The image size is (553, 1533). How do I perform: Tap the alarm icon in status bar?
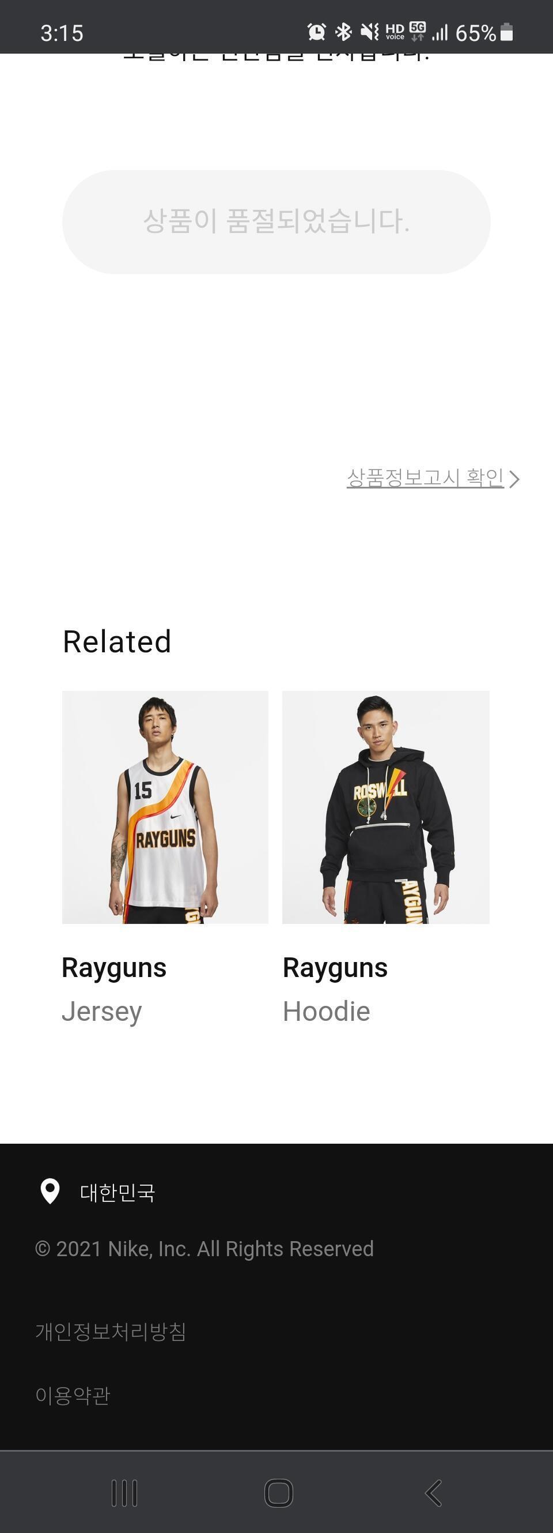click(316, 32)
